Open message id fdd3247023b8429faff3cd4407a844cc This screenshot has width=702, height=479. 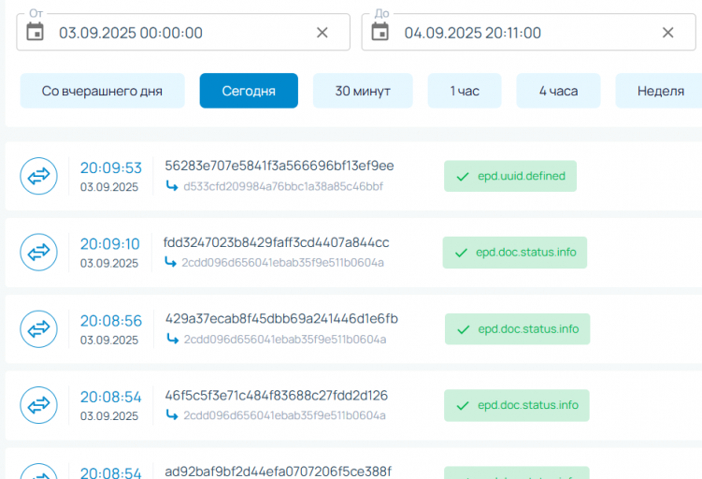(277, 242)
